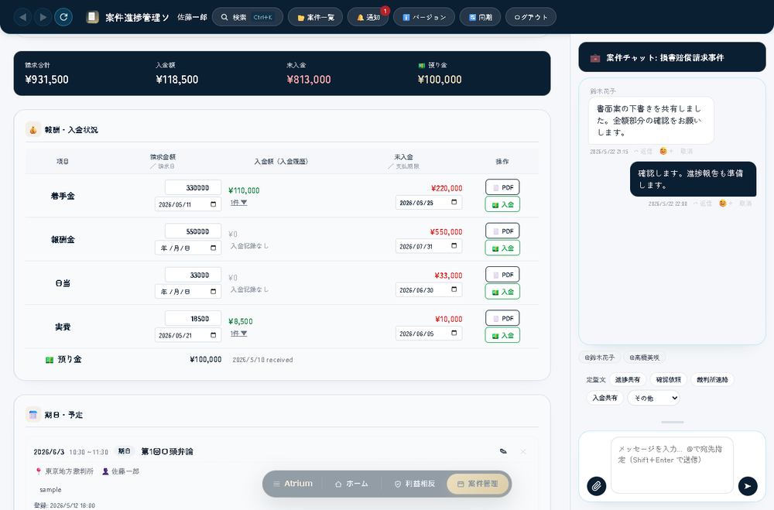
Task: Edit the 第1回口頭弁論 schedule entry
Action: tap(503, 451)
